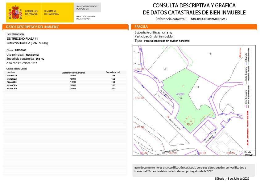This screenshot has width=260, height=183.
Task: Click the 'Escalera/Planta/Puerta' column header
Action: 73,73
